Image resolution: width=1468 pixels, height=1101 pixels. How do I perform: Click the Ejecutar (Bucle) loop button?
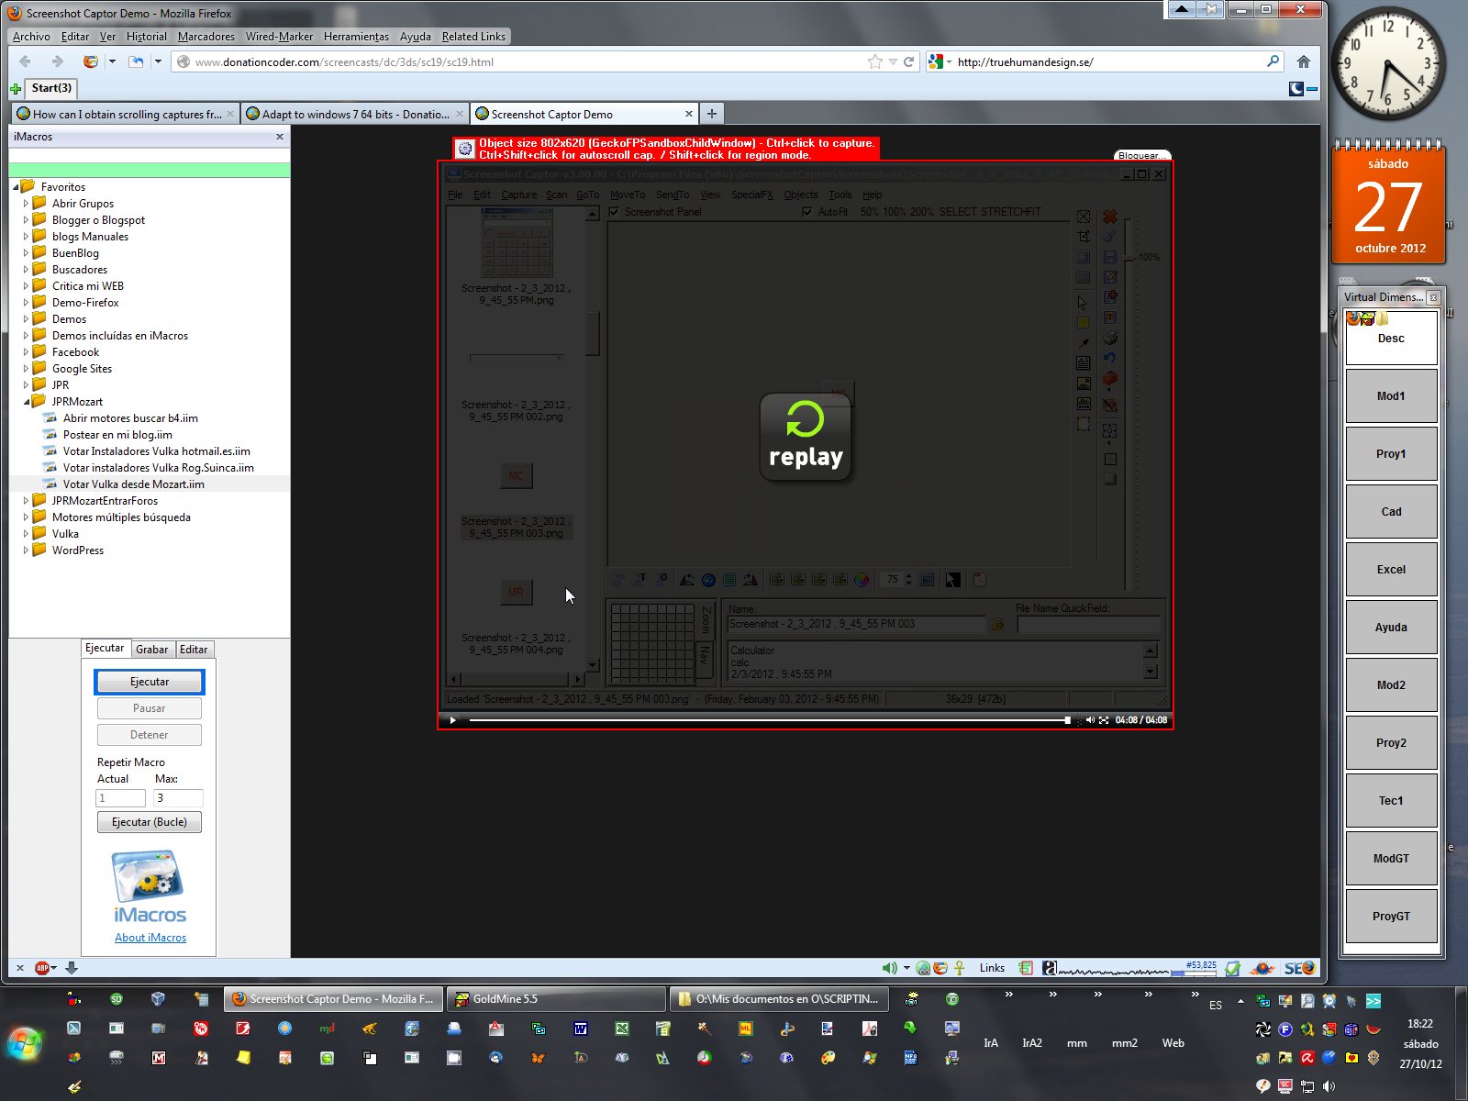(x=150, y=822)
